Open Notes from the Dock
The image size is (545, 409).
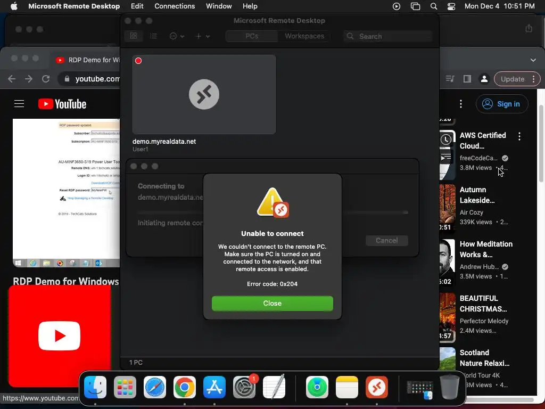347,387
